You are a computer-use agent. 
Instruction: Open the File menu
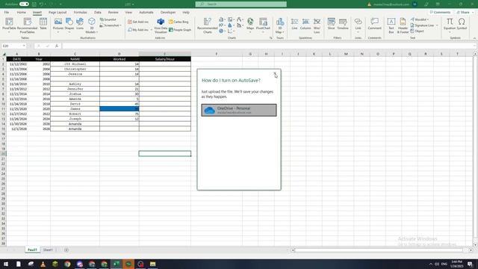click(x=7, y=13)
